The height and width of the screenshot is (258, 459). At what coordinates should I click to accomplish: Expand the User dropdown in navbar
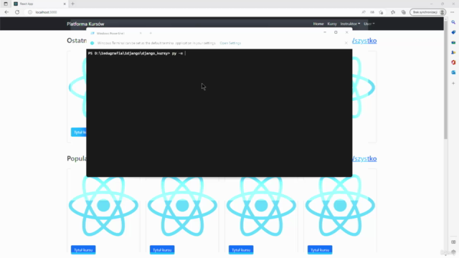click(x=369, y=24)
